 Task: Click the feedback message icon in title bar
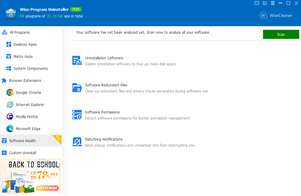point(257,3)
